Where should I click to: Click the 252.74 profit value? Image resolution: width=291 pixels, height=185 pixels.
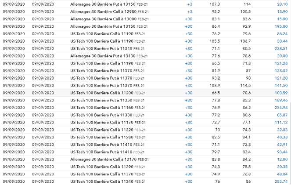[x=280, y=181]
